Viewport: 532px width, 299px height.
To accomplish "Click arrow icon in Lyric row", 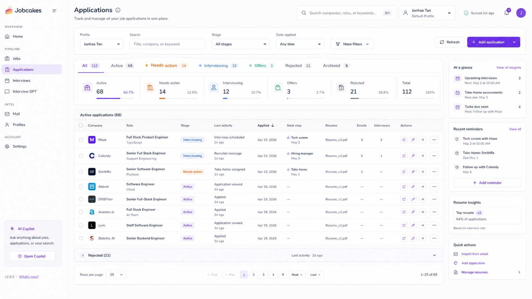I will pos(423,225).
